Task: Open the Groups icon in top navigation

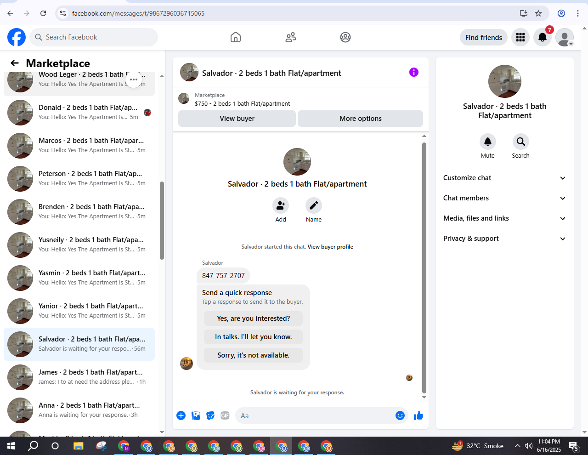Action: [x=345, y=37]
